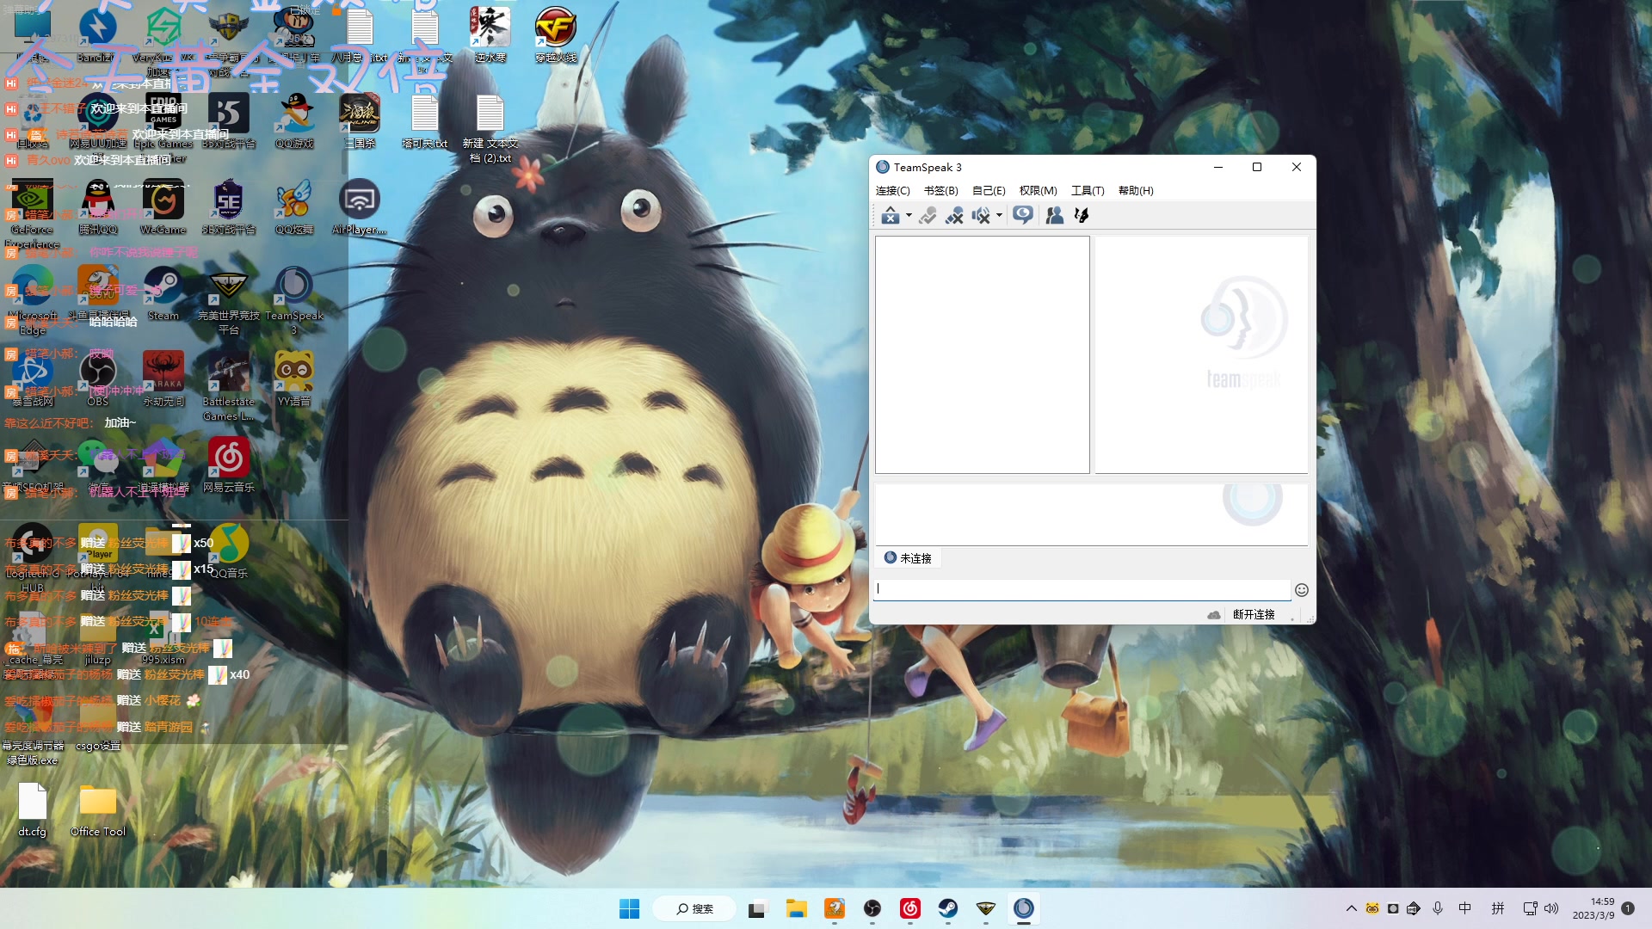Open File Explorer from the taskbar

(796, 909)
